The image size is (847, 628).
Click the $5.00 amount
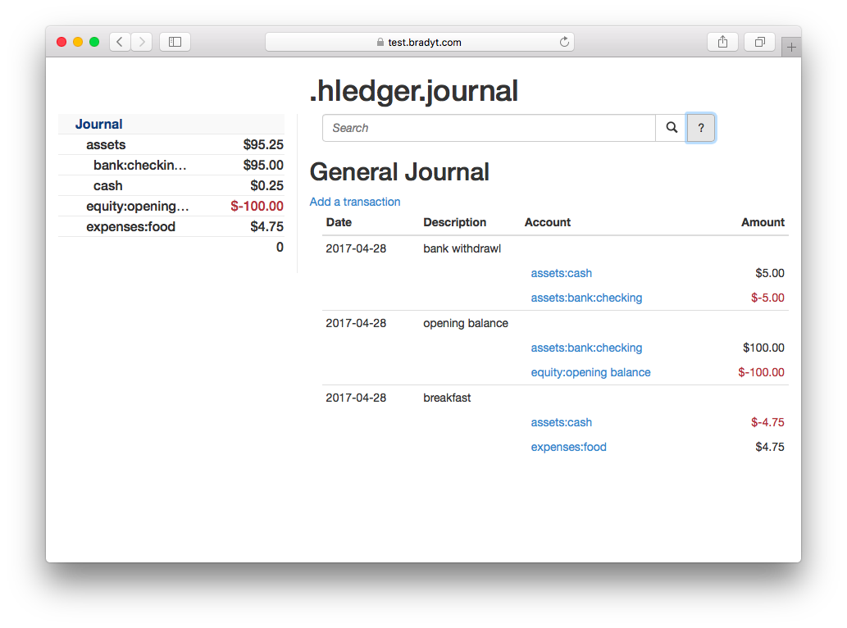click(770, 273)
